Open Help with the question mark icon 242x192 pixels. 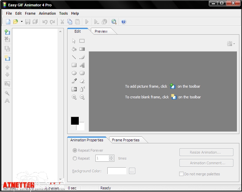[x=124, y=22]
